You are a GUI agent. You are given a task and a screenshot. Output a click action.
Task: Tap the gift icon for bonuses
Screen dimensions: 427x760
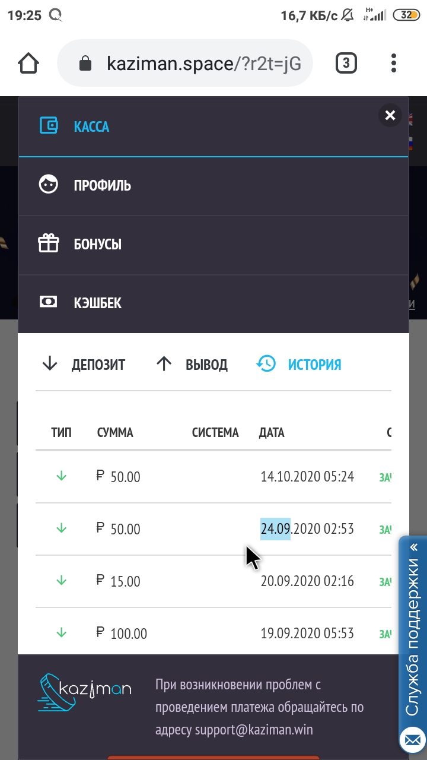[49, 243]
